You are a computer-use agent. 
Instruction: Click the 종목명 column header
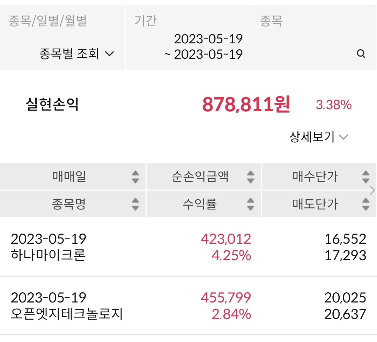tap(69, 204)
